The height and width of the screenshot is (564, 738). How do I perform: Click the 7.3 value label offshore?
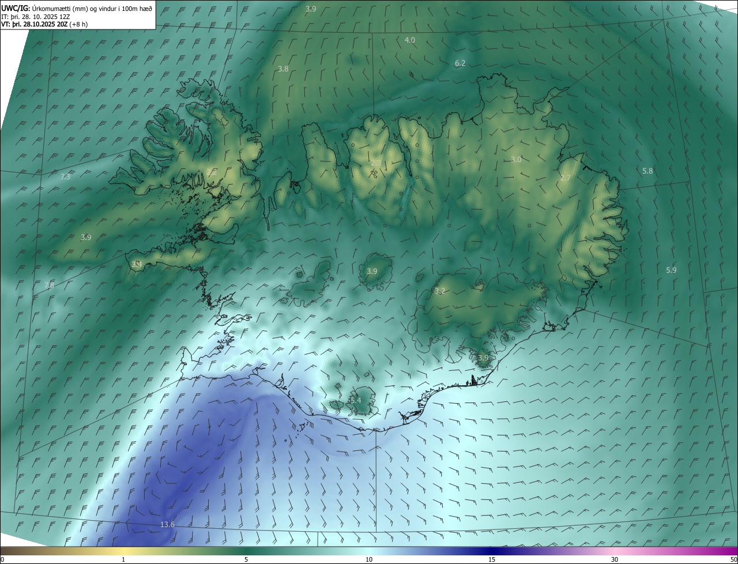[65, 176]
